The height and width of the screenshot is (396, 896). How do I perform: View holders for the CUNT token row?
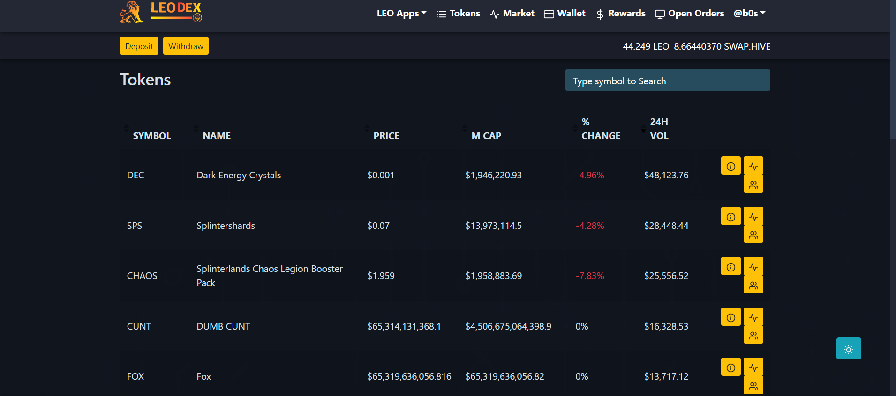(753, 335)
